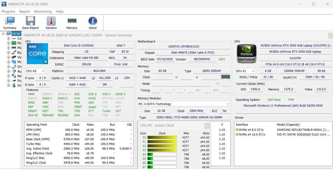Click the NECN46WW BIOS version field
Viewport: 333px width, 171px height.
(x=202, y=59)
